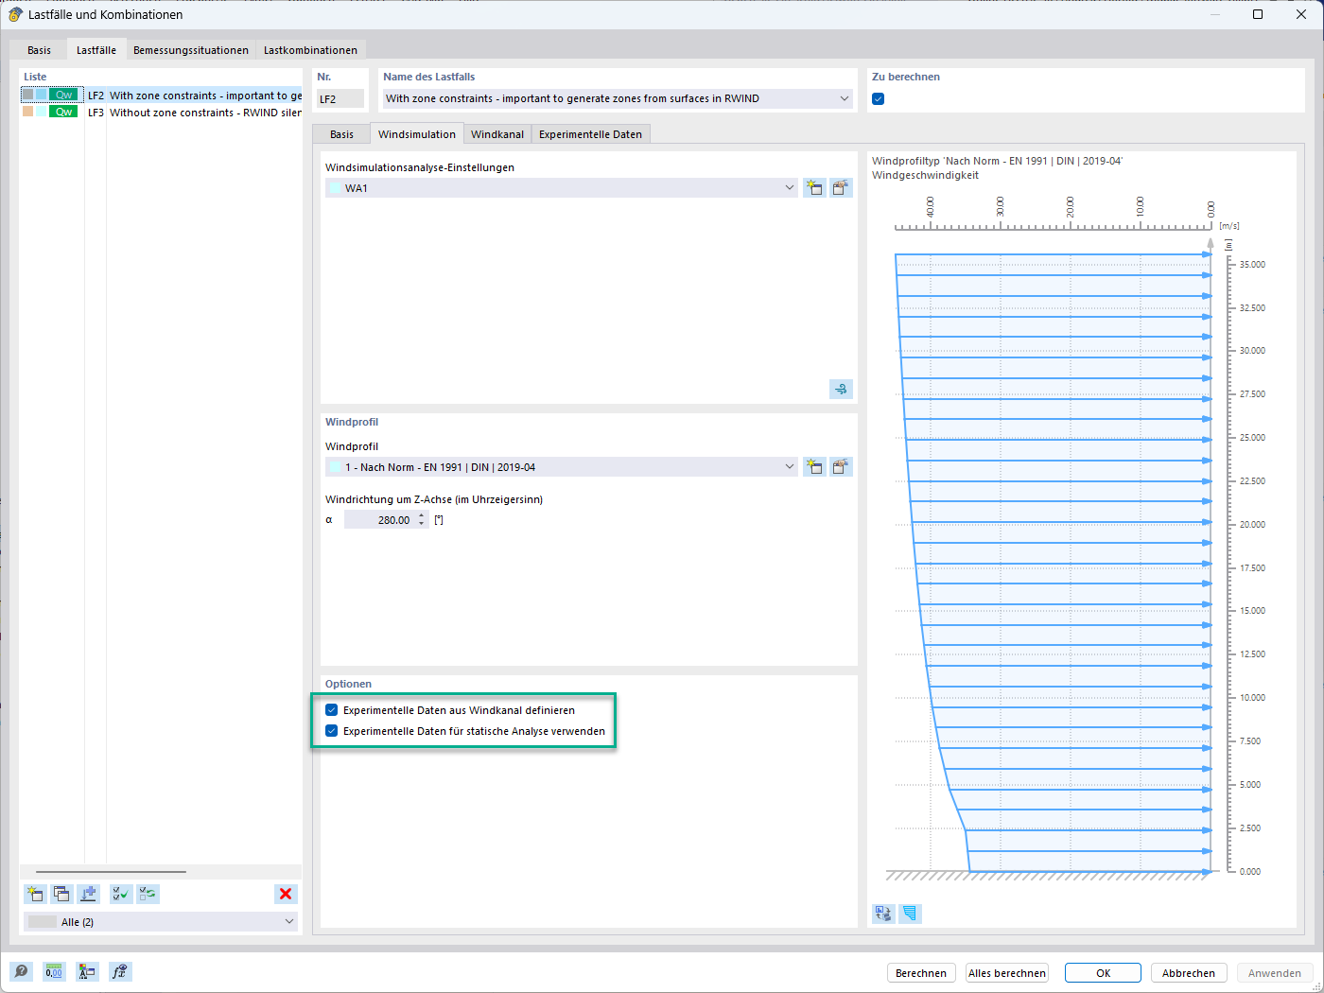Open the fx formula icon in the bottom toolbar

coord(120,971)
